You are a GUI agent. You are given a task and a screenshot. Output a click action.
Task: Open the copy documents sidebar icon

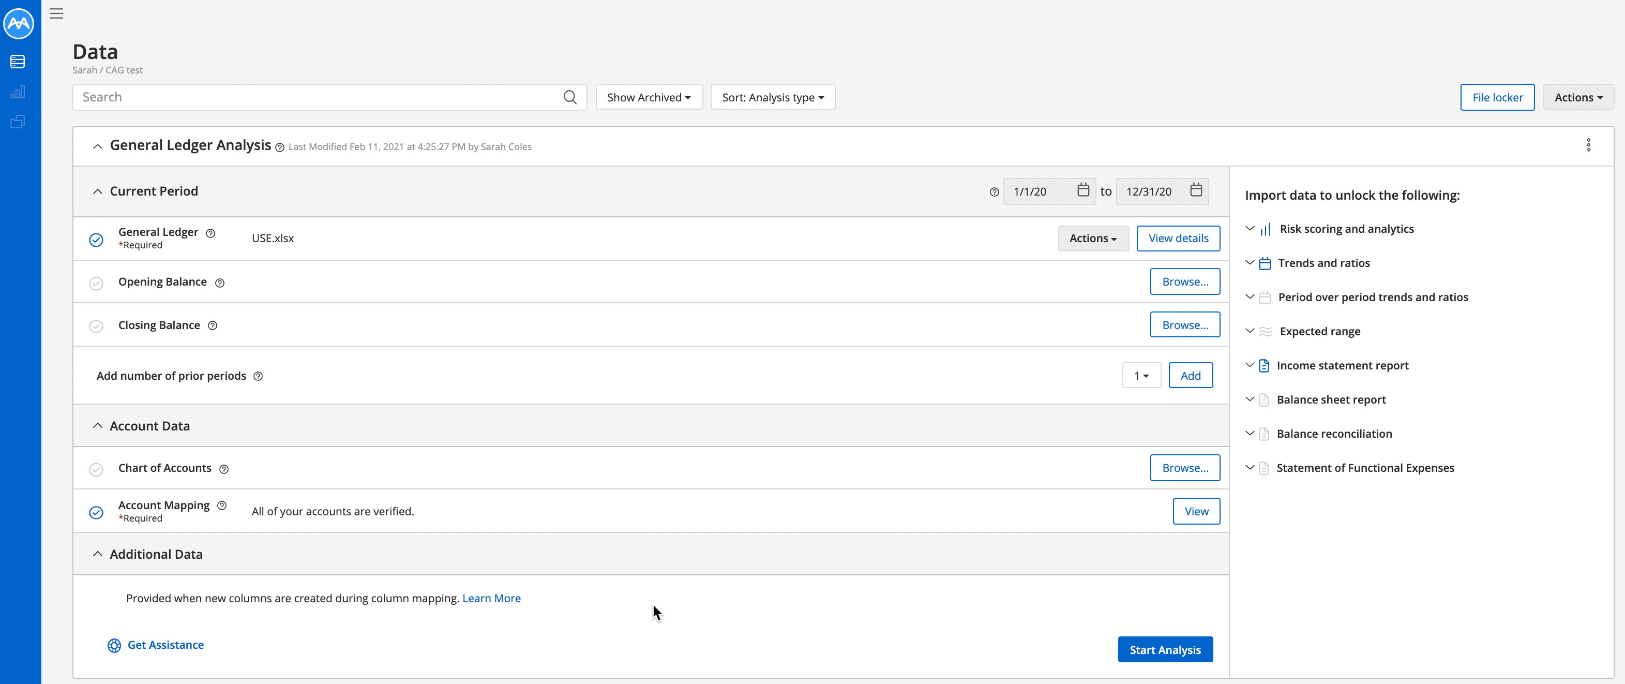(18, 122)
